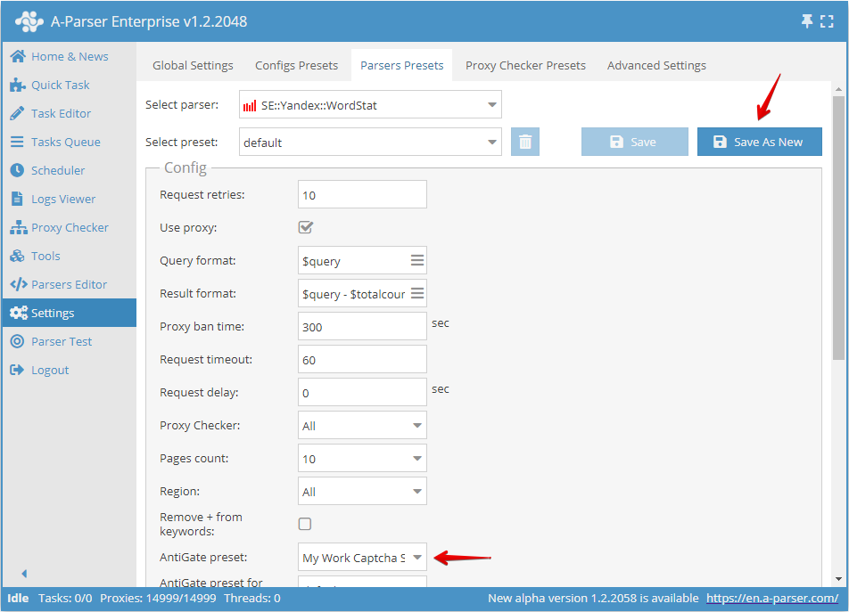Open Proxy Checker from sidebar
This screenshot has height=612, width=849.
70,227
